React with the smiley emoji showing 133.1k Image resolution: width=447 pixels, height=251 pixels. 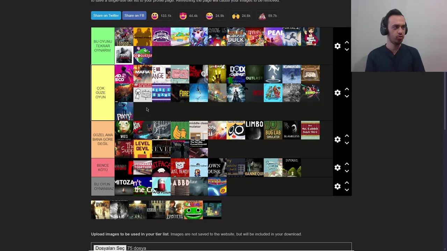click(161, 16)
